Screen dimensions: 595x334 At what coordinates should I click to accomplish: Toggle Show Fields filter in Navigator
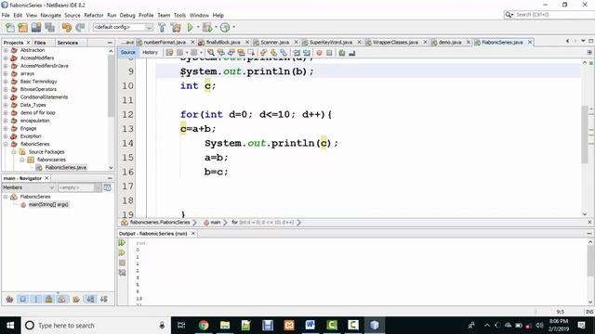pos(22,299)
